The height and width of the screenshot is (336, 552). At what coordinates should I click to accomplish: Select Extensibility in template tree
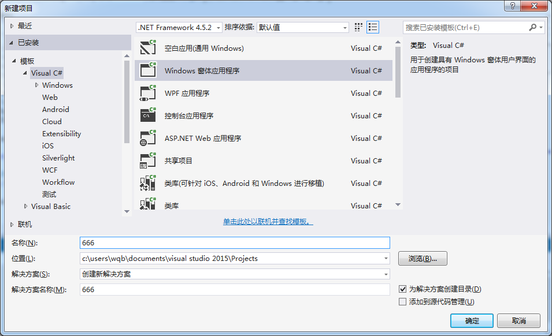pos(62,133)
